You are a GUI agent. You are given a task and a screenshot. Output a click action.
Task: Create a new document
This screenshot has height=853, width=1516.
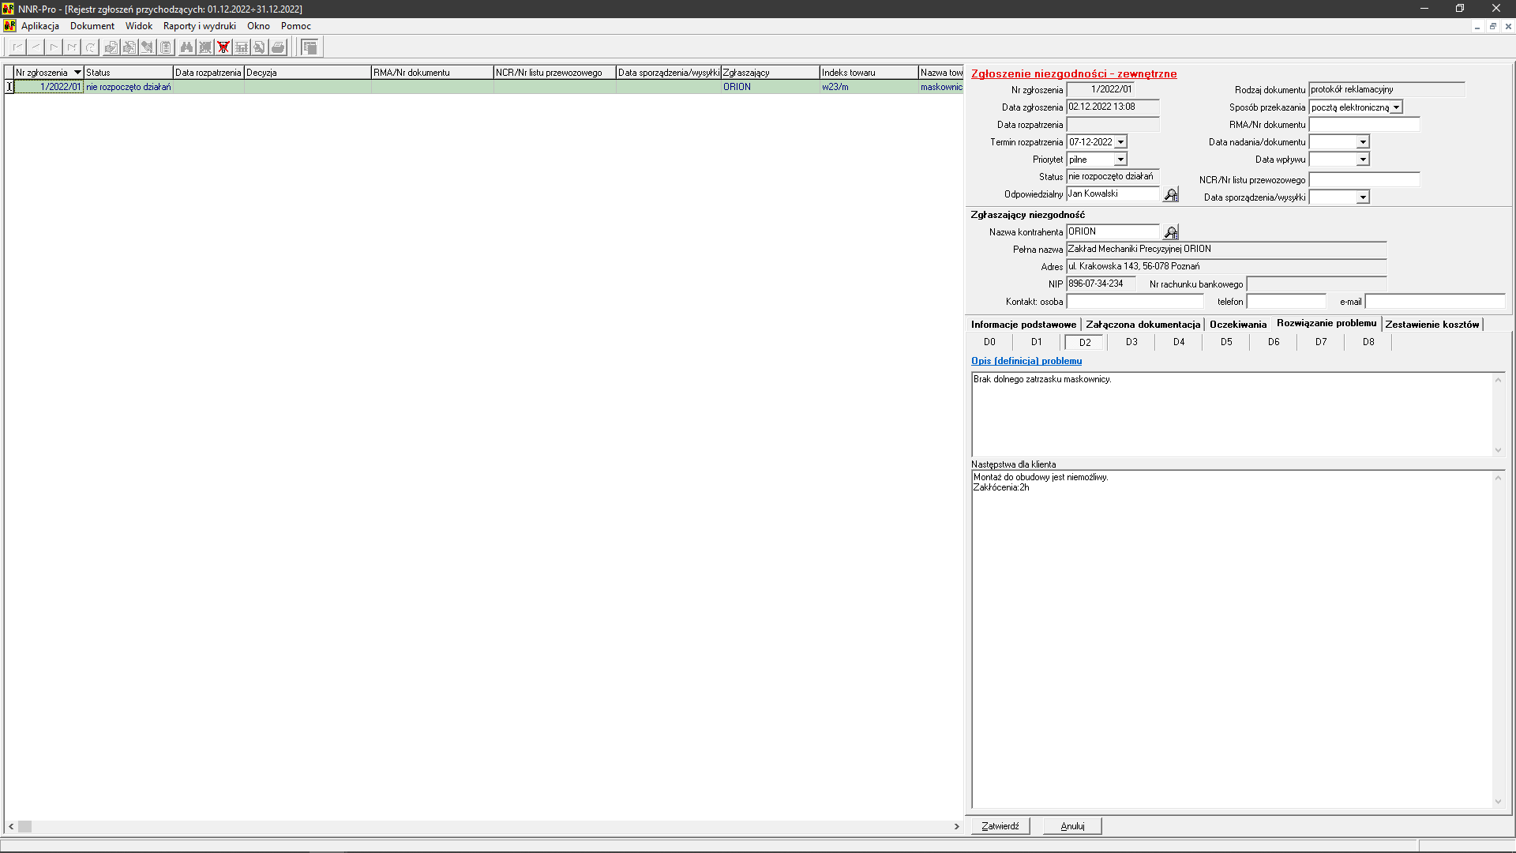pyautogui.click(x=111, y=47)
